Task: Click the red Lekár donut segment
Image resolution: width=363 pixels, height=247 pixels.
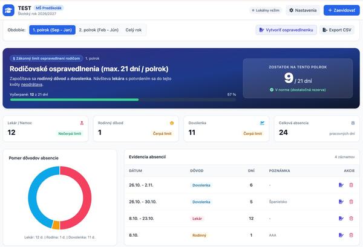Action: [87, 198]
